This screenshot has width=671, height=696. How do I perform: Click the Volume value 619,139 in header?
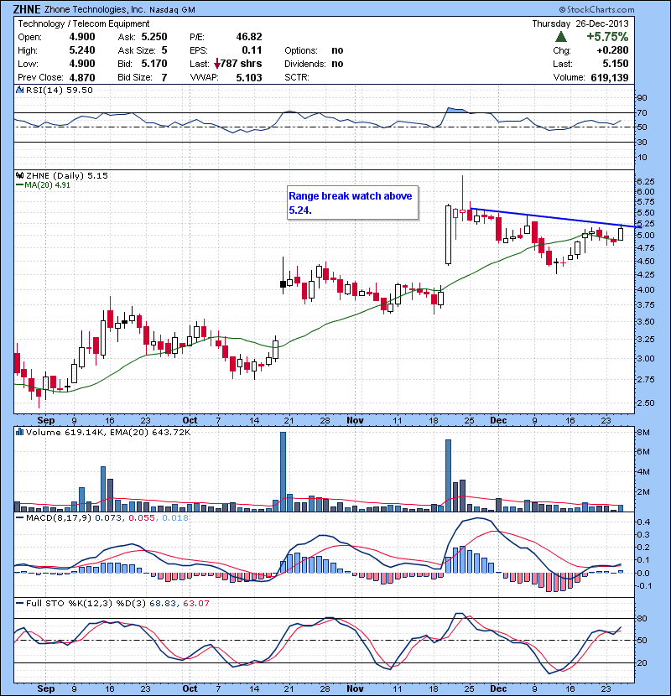click(610, 78)
